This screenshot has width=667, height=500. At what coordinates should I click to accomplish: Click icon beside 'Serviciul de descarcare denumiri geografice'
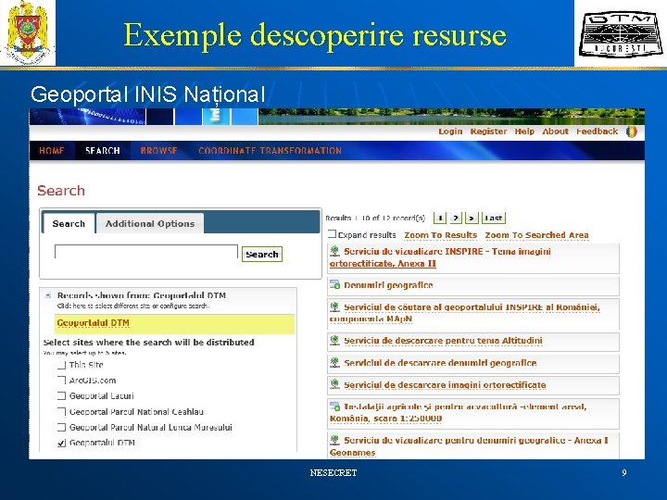pos(334,362)
